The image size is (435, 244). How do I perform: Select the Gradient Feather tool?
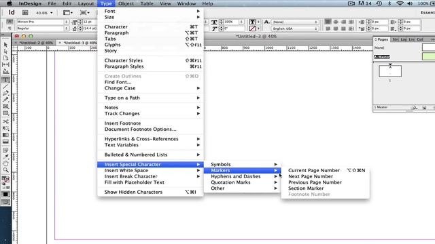tap(5, 142)
